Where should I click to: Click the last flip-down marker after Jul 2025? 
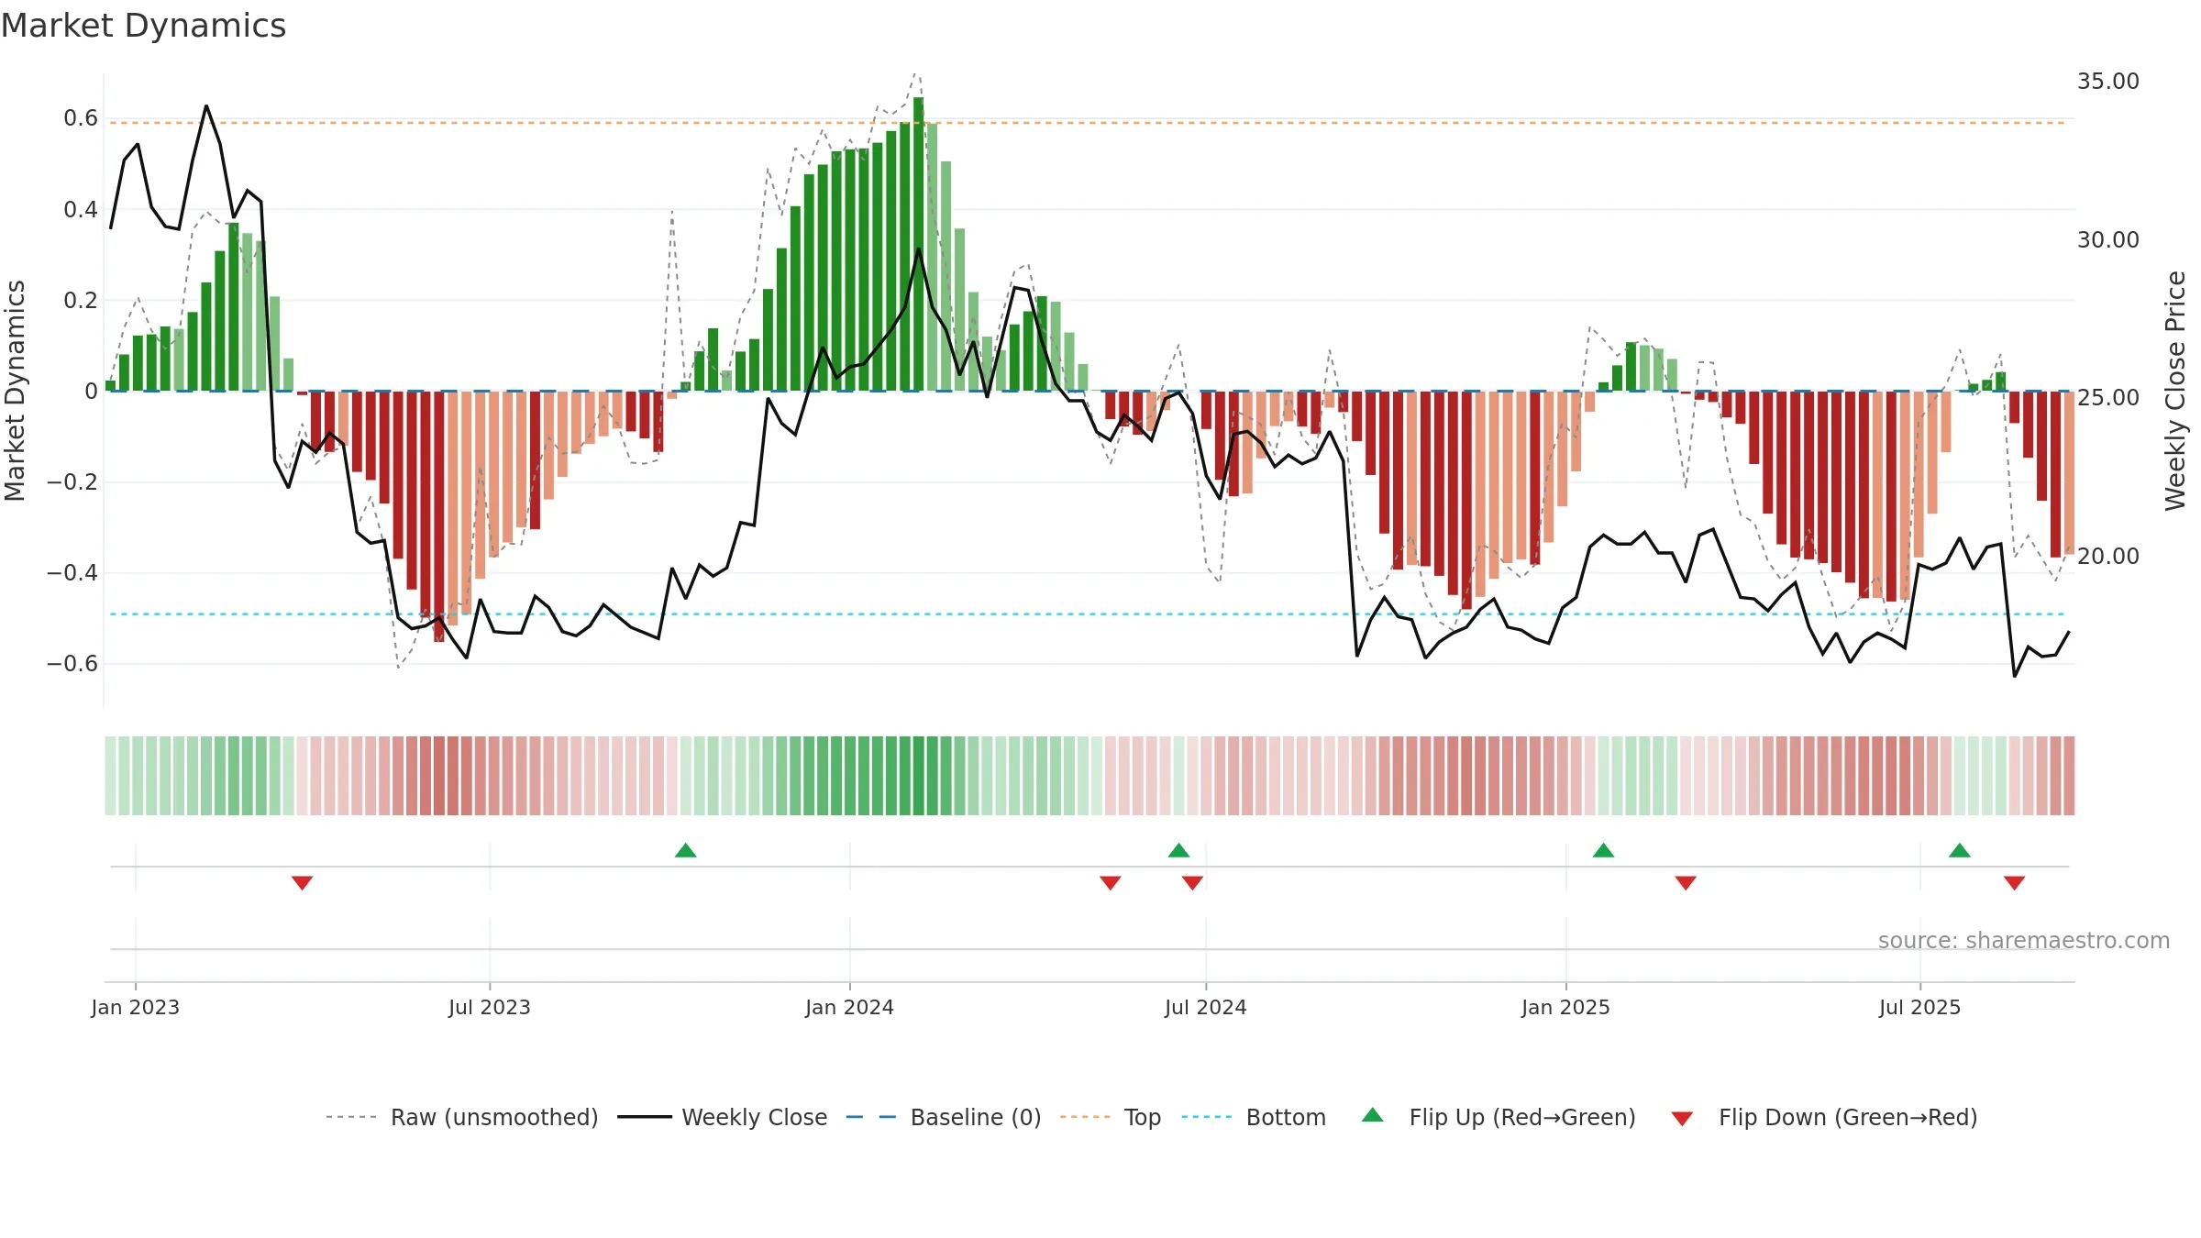[2015, 882]
